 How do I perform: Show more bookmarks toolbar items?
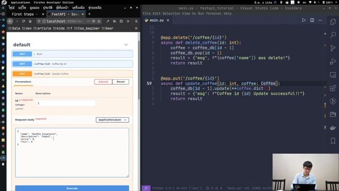[136, 28]
